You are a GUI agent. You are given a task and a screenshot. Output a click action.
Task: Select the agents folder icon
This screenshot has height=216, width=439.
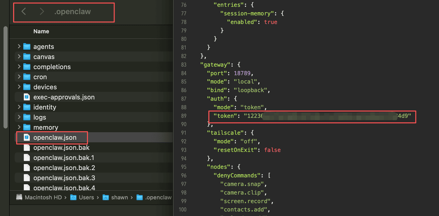(27, 47)
